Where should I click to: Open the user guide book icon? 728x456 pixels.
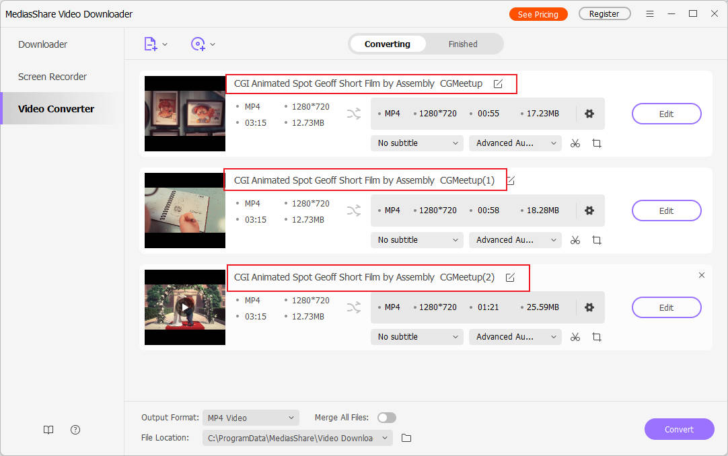coord(48,430)
